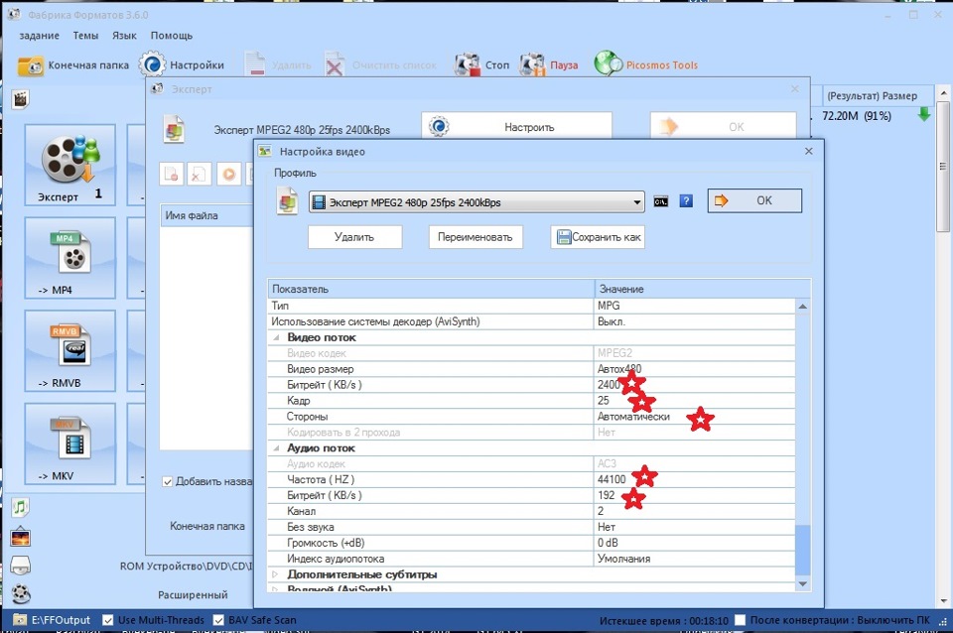Open the audio category music note icon
The height and width of the screenshot is (633, 953).
coord(20,507)
